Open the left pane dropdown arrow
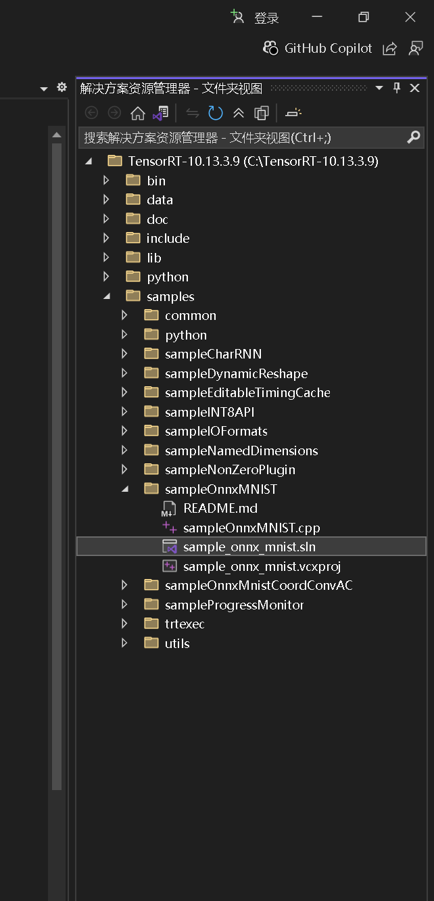This screenshot has height=901, width=434. pyautogui.click(x=44, y=89)
